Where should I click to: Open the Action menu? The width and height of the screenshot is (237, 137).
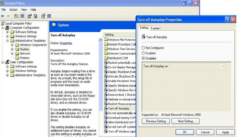[13, 9]
